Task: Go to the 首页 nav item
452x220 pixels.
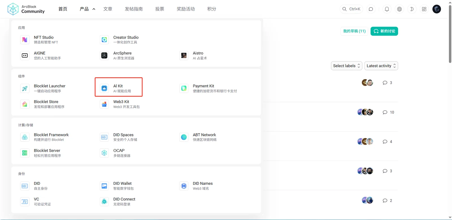Action: pyautogui.click(x=63, y=9)
